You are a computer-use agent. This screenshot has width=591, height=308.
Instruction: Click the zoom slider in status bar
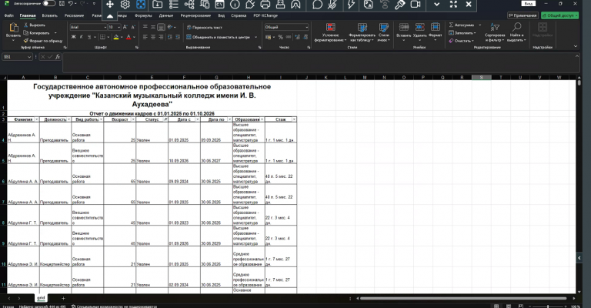tap(548, 306)
